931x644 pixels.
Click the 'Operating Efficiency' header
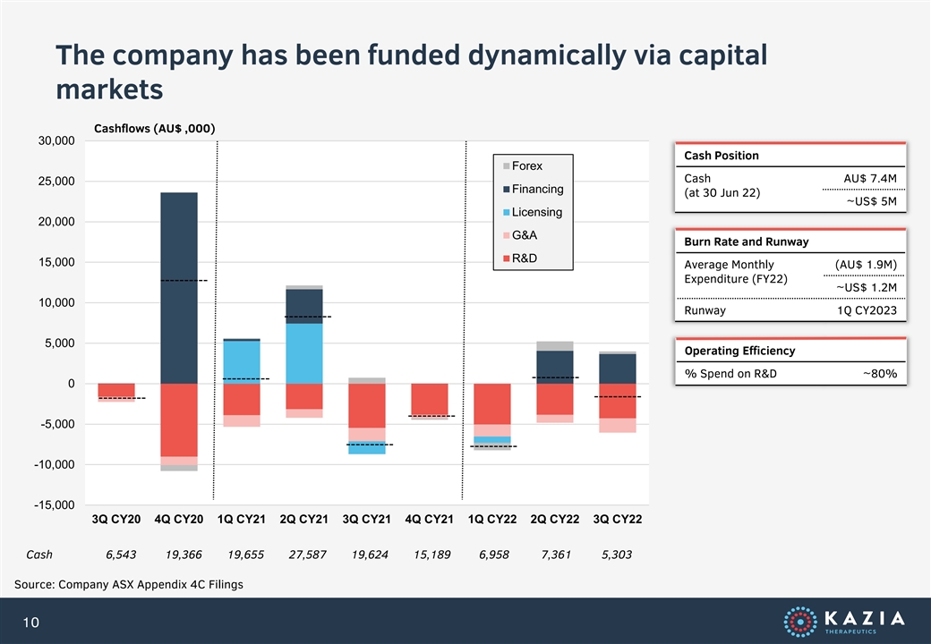point(739,351)
